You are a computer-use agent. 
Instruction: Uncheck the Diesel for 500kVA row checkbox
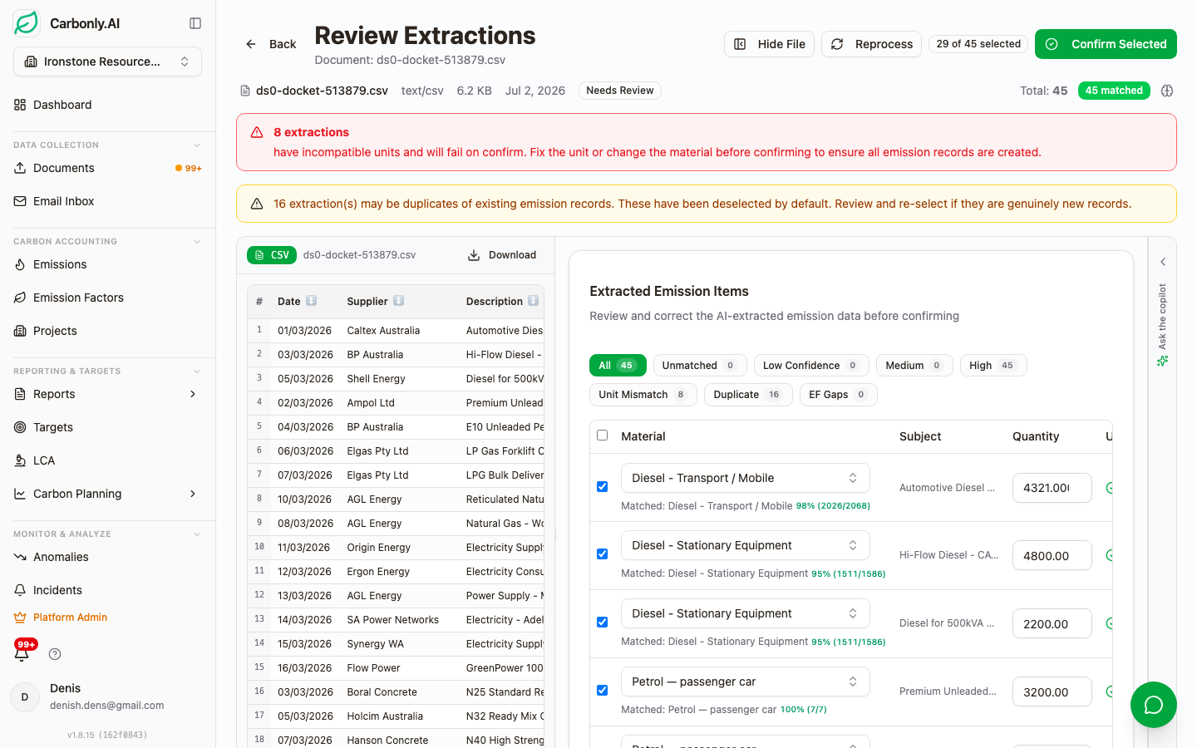[603, 623]
